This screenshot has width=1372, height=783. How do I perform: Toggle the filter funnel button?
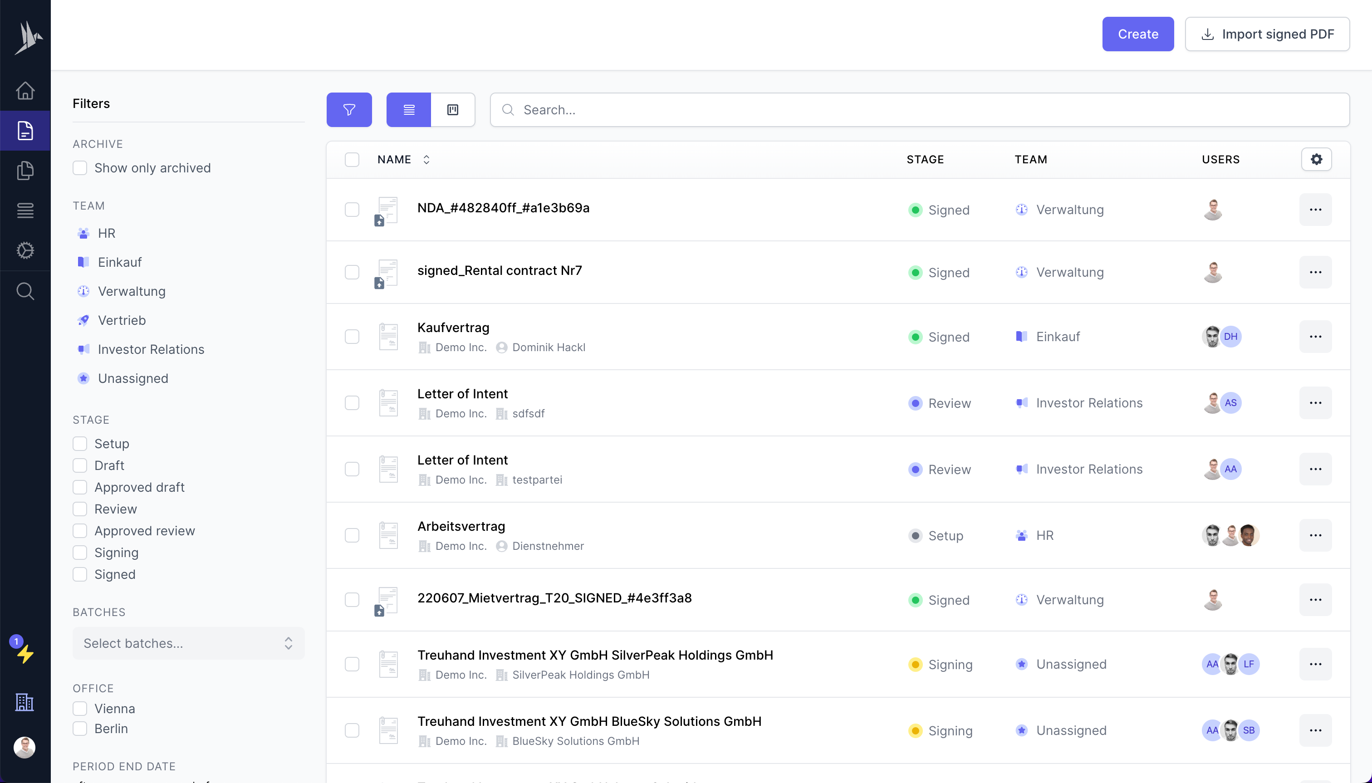coord(349,110)
